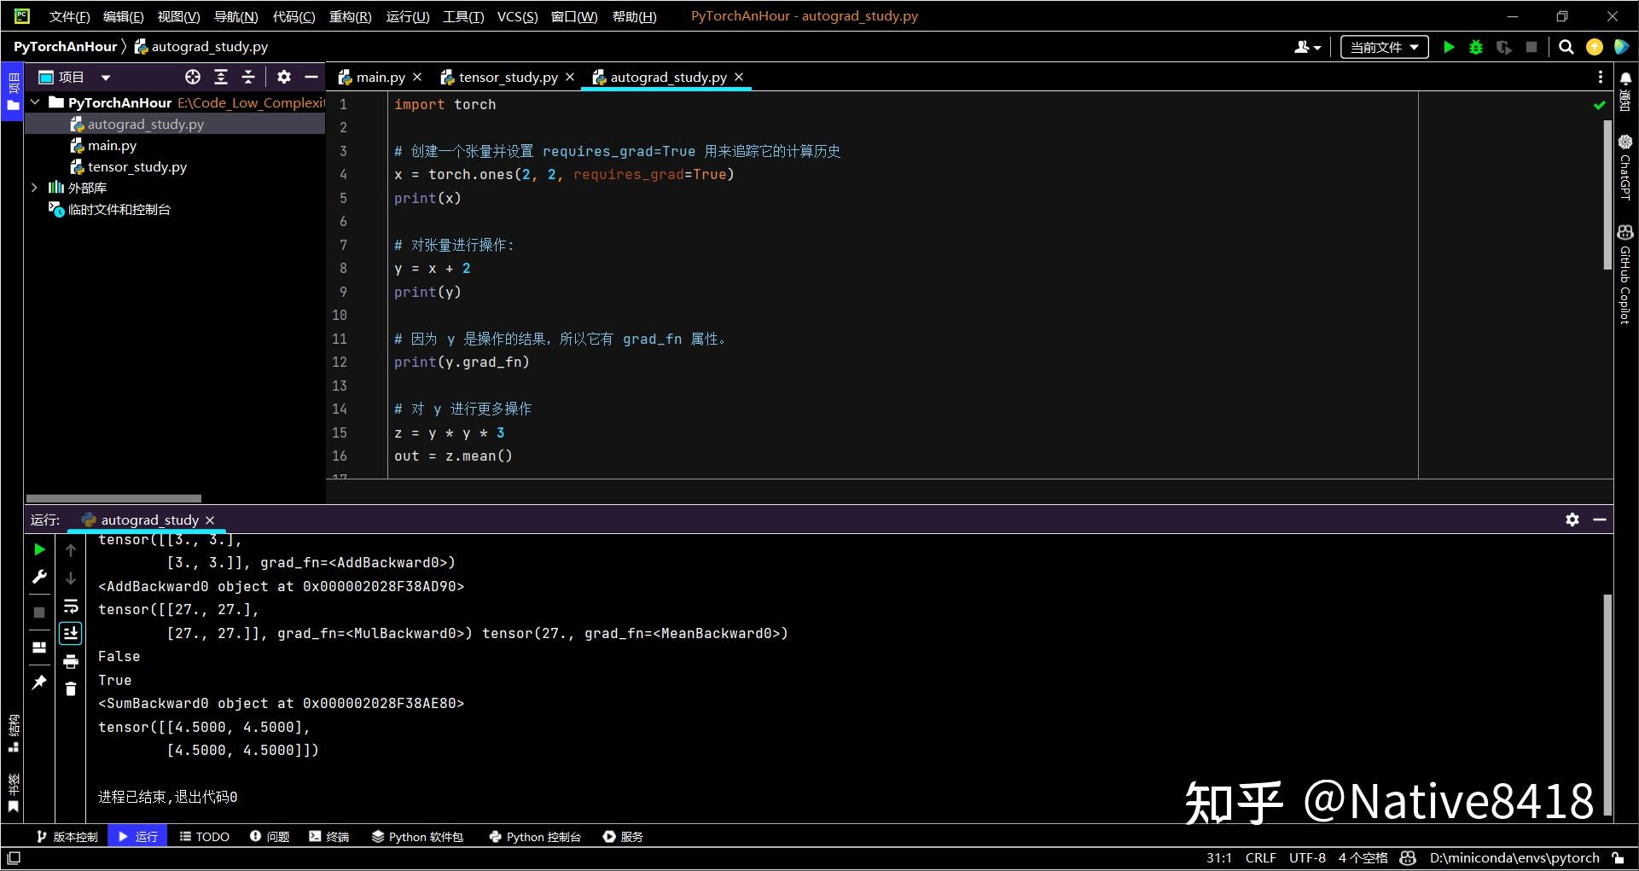This screenshot has width=1639, height=871.
Task: Open the 当前文件 run configuration dropdown
Action: 1383,47
